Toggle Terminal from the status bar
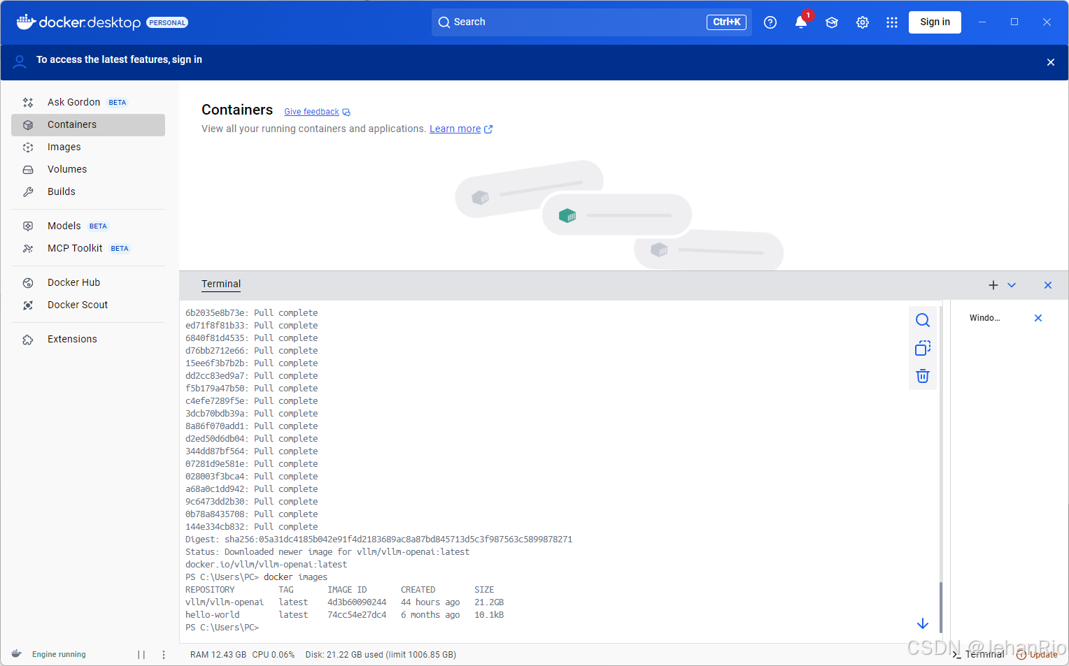The height and width of the screenshot is (666, 1069). coord(978,655)
